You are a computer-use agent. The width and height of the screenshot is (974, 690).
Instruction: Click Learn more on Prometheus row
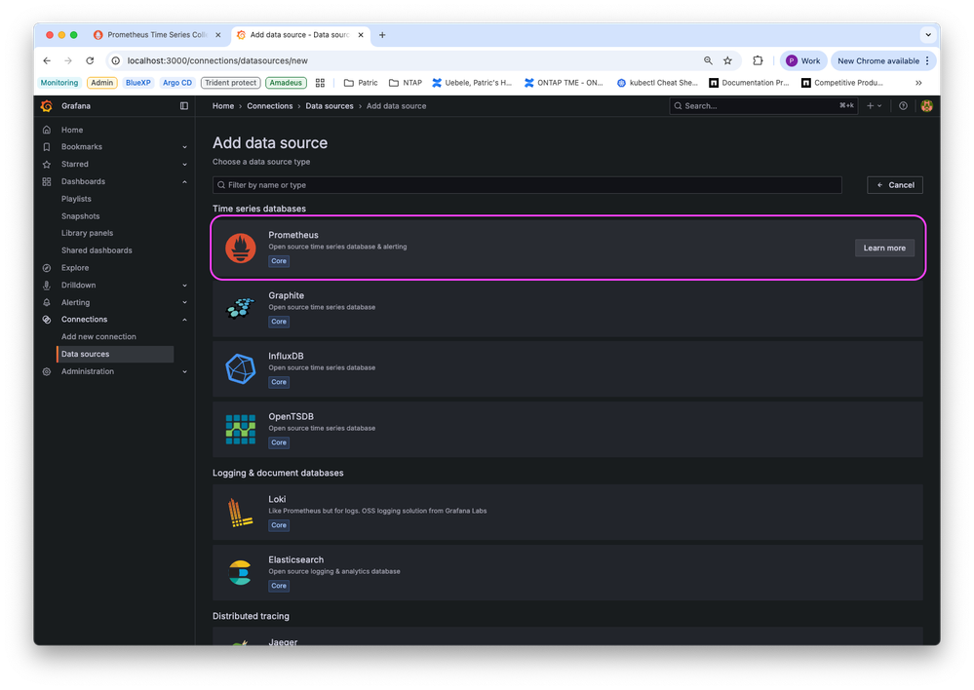click(884, 249)
